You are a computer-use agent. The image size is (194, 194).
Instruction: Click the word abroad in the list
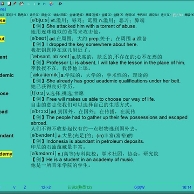point(4,112)
